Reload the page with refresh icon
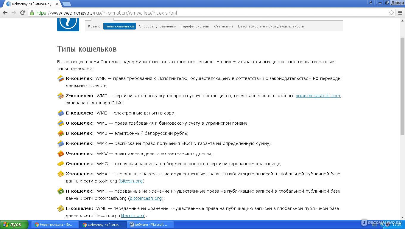The height and width of the screenshot is (229, 405). click(22, 13)
